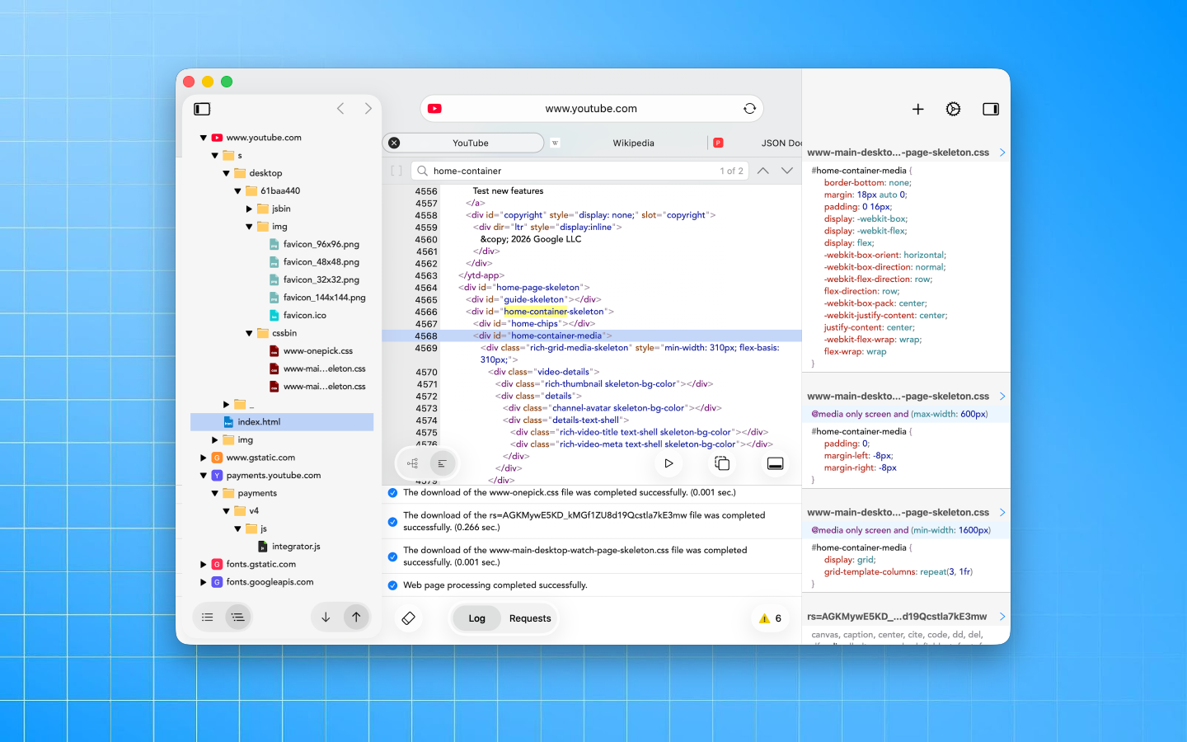Select code line 4568 home-container-media
1187x742 pixels.
592,336
